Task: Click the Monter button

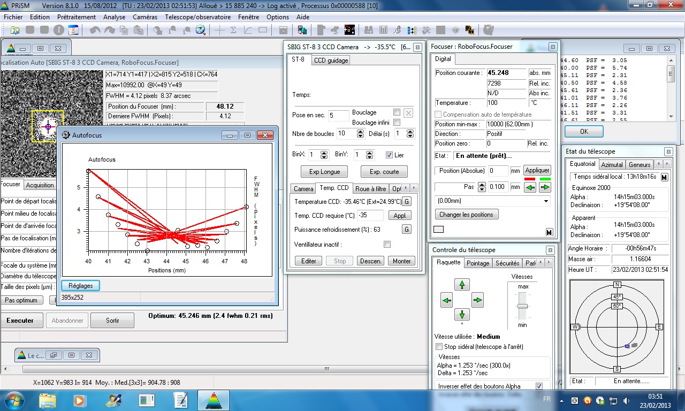Action: tap(402, 261)
